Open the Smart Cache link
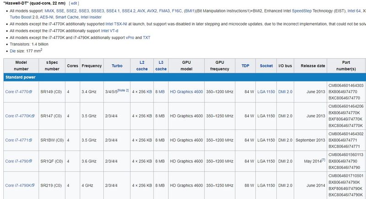This screenshot has width=366, height=199. coord(67,17)
